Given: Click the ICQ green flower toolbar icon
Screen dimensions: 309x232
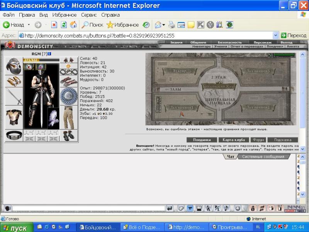Looking at the screenshot, I should coord(229,25).
